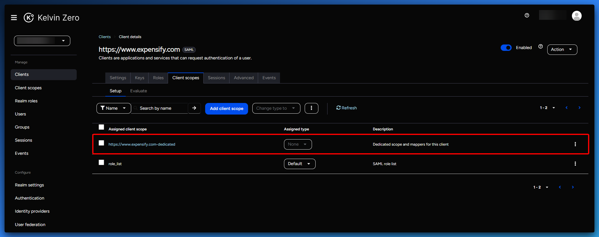Click the SAML role list description
Viewport: 599px width, 237px height.
(x=384, y=164)
